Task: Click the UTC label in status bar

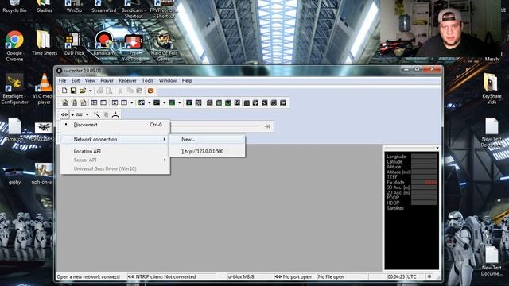Action: 412,276
